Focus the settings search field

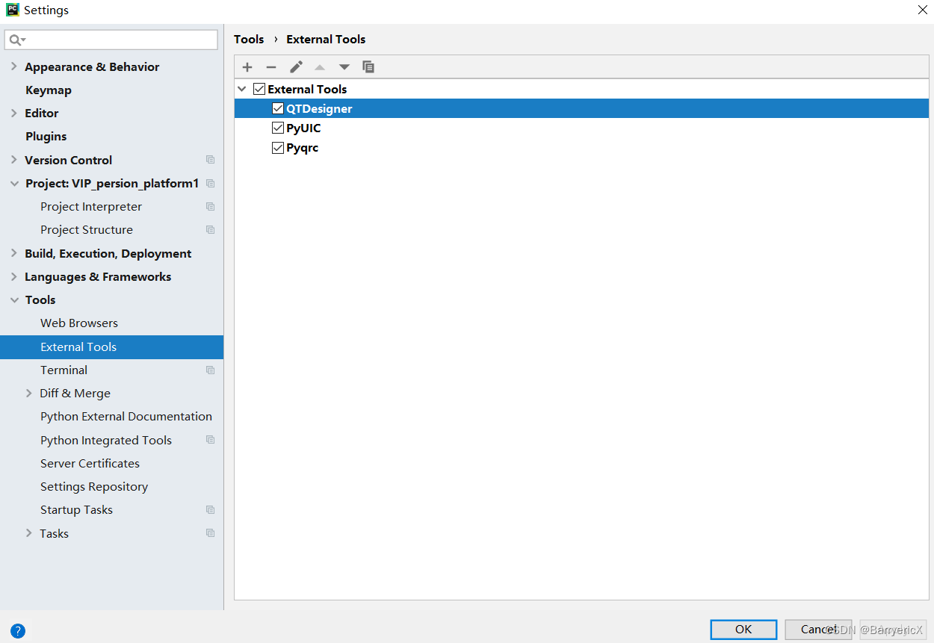tap(111, 40)
